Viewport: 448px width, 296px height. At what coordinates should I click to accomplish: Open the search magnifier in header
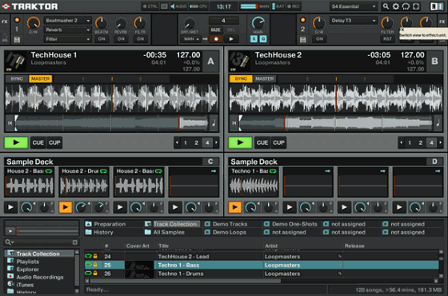[x=386, y=6]
